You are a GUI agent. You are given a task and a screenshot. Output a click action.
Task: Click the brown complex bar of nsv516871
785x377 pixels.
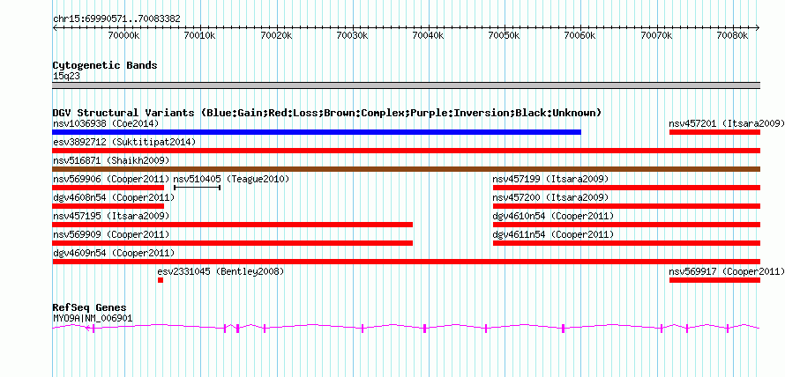406,169
